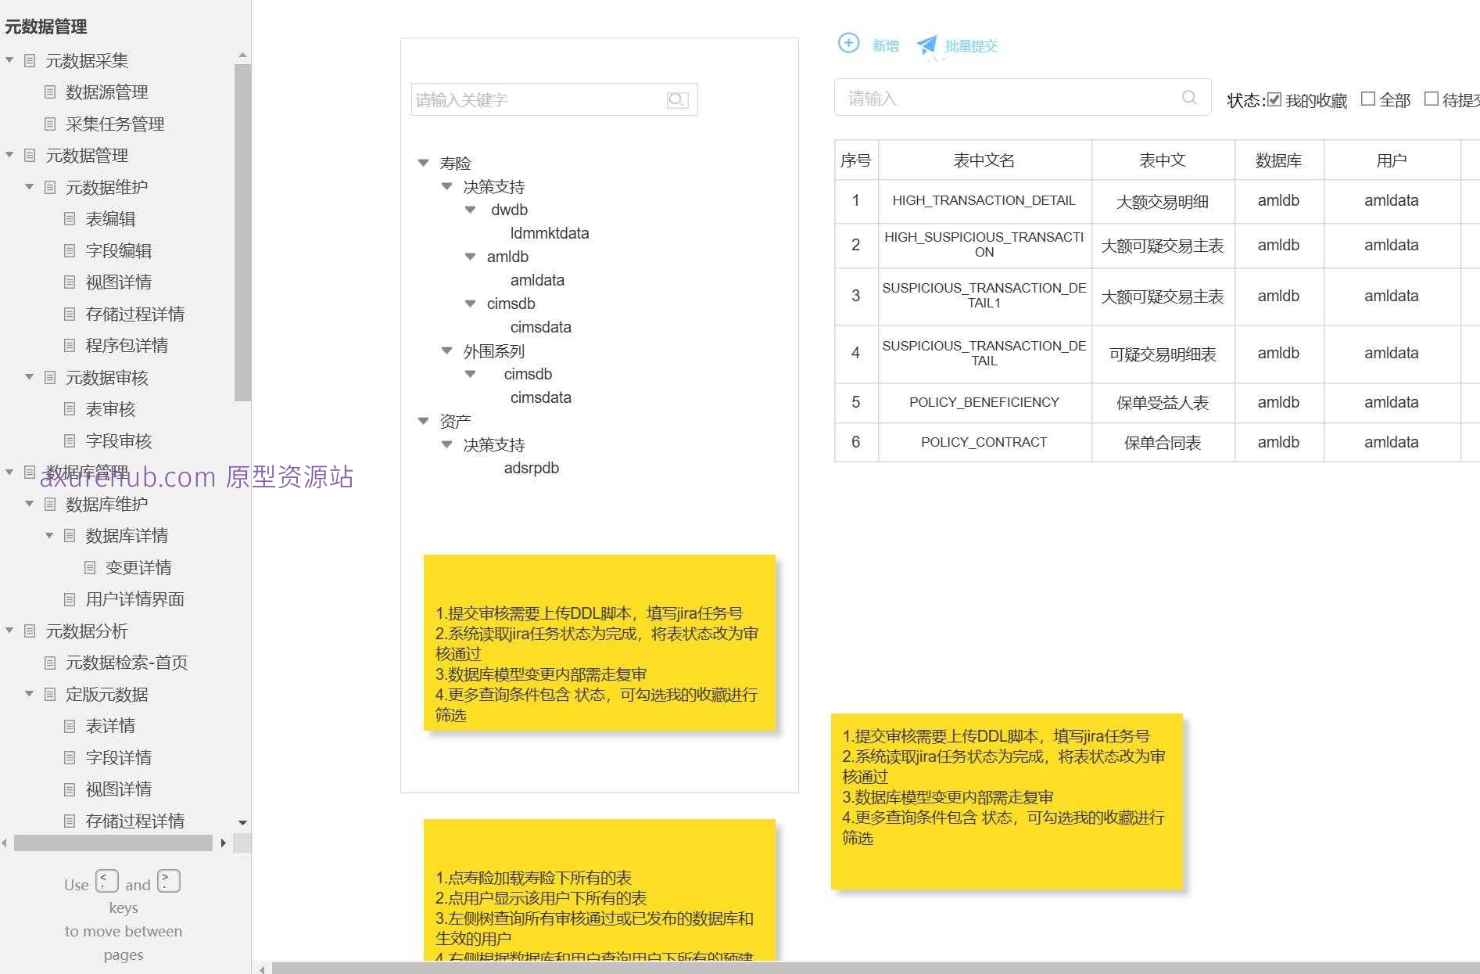Click the page icon beside 变更详情
Viewport: 1480px width, 974px height.
(x=90, y=567)
